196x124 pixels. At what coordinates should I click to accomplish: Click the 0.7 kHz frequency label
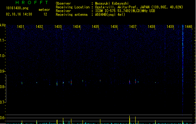[2, 102]
